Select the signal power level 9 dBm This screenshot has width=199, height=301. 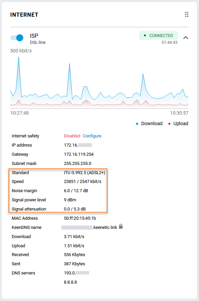click(70, 200)
